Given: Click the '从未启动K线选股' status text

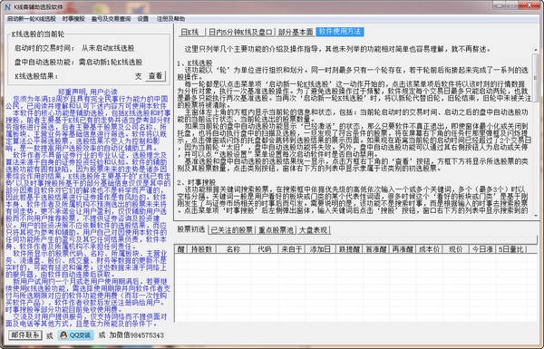Looking at the screenshot, I should point(108,48).
